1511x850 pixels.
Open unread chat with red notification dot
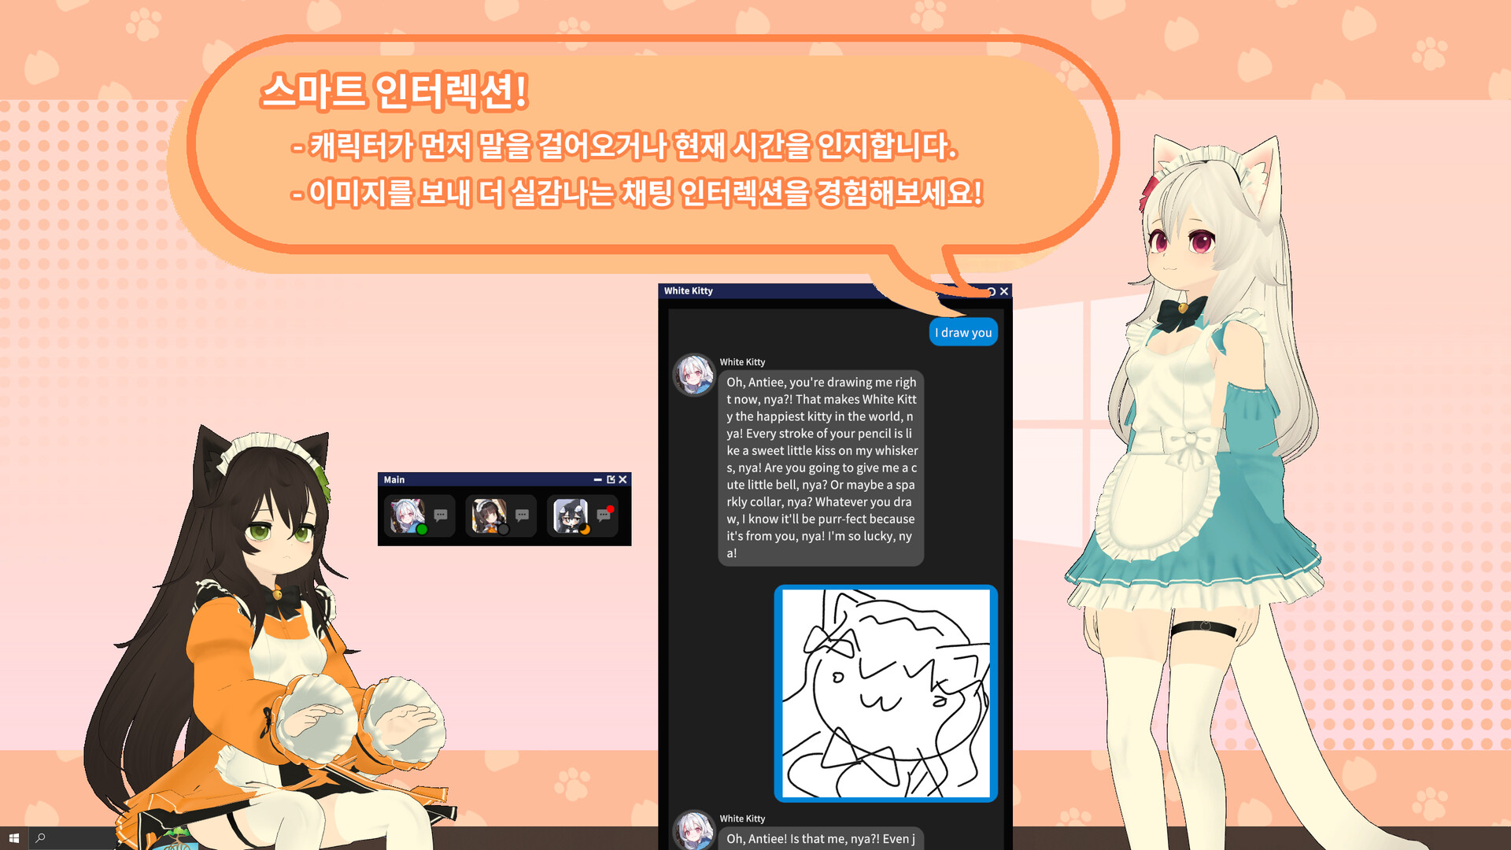(x=604, y=516)
